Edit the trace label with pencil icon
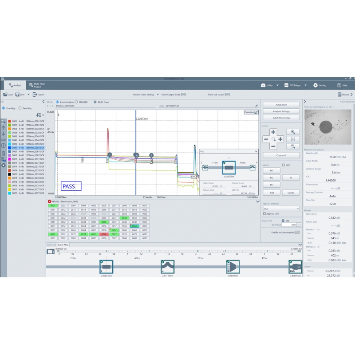 [256, 106]
